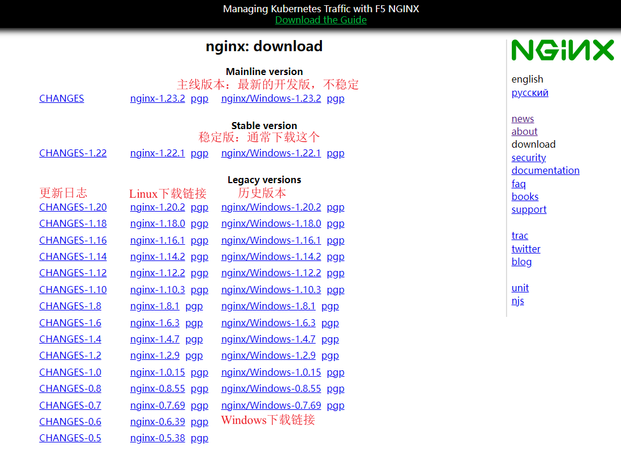The width and height of the screenshot is (621, 450).
Task: Open the pgp link after nginx/Windows-1.23.2
Action: (335, 98)
